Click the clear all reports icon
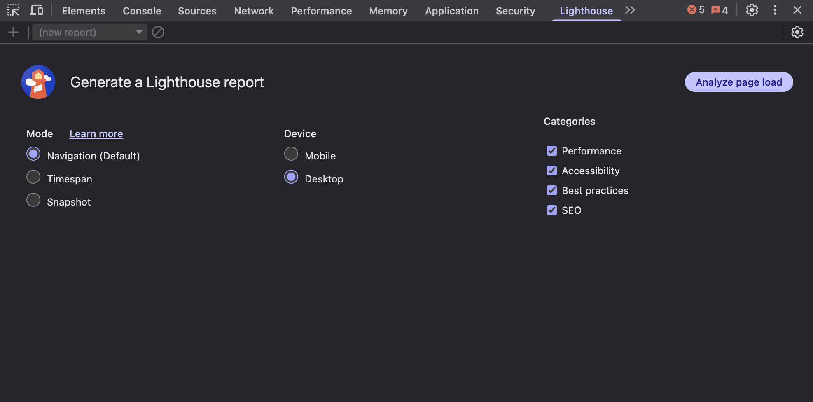 158,32
